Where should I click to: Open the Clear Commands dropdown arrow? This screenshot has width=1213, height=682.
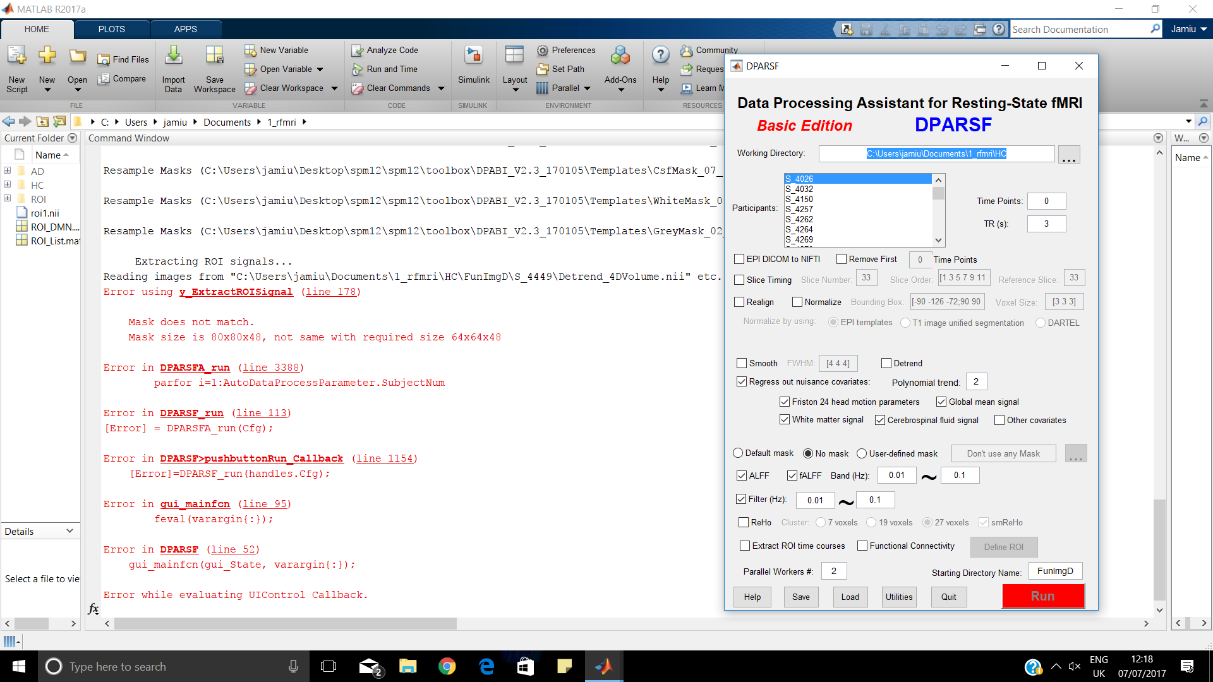tap(441, 88)
